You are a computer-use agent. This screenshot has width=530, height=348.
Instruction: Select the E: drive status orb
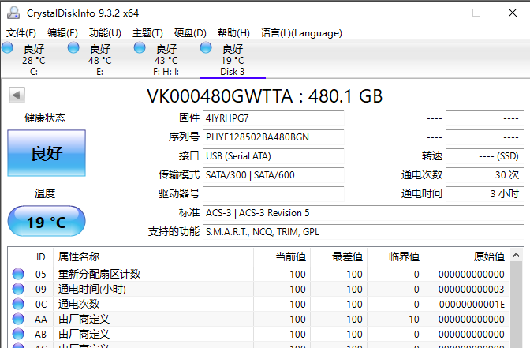pyautogui.click(x=74, y=48)
